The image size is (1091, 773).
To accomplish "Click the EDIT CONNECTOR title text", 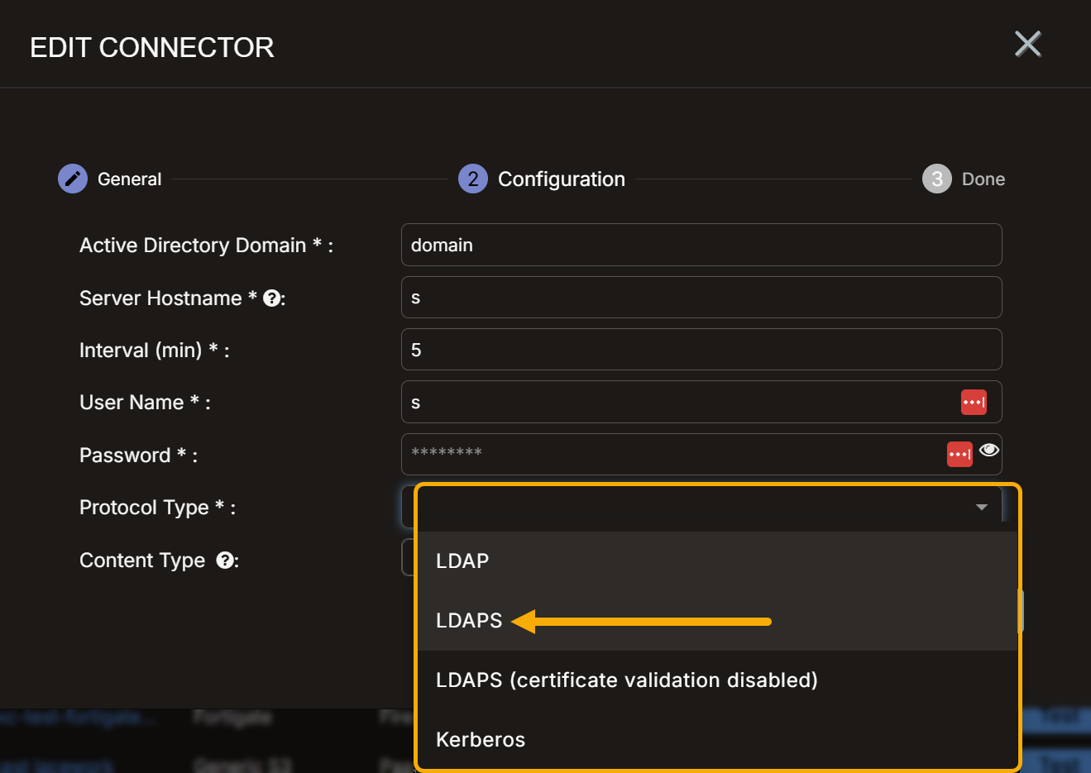I will pos(152,47).
